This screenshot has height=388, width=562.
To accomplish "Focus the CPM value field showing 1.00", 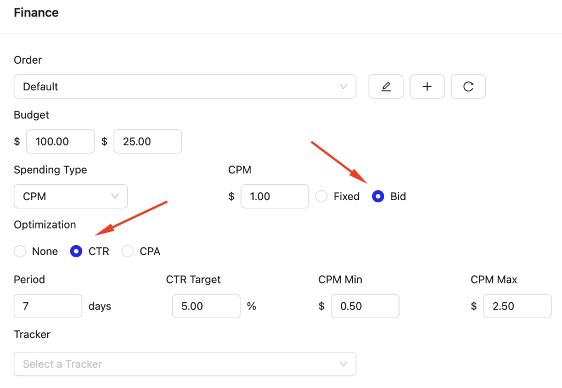I will tap(274, 196).
